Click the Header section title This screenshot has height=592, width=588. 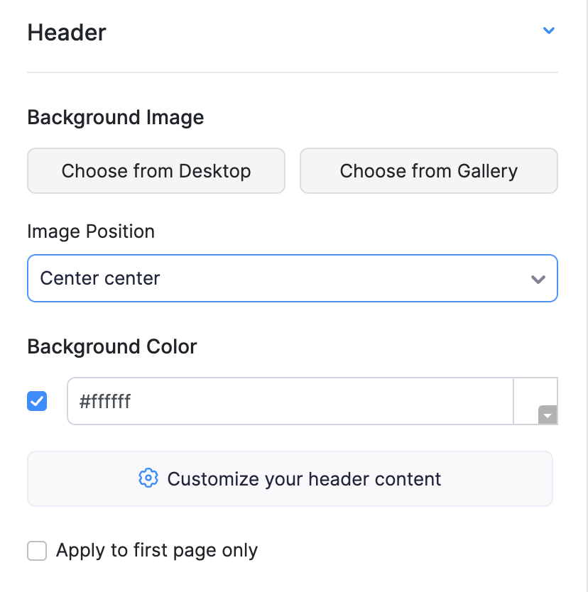coord(67,33)
